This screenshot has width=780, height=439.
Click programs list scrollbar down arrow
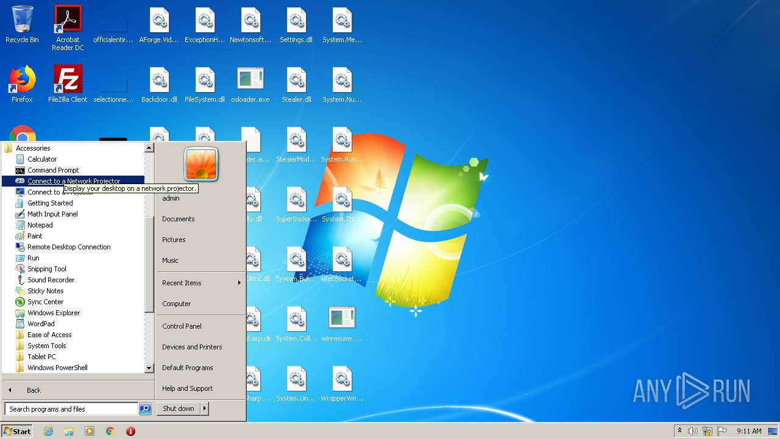point(149,368)
